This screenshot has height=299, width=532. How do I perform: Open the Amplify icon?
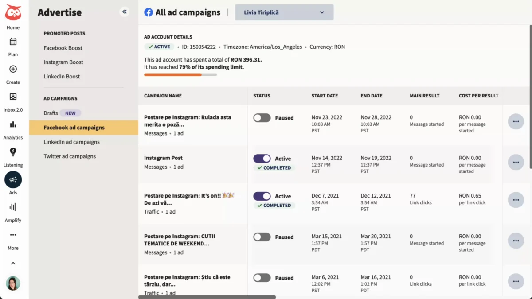coord(13,207)
